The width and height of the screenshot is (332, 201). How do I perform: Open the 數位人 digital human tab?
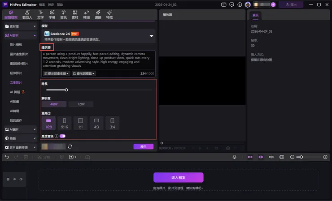tap(27, 15)
